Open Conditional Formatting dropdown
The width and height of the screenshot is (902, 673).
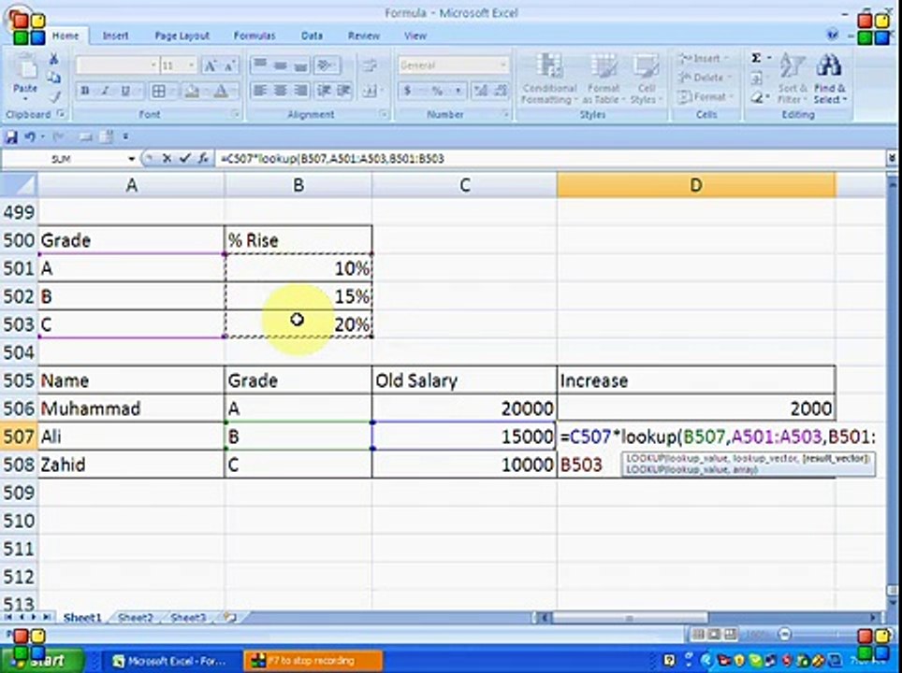tap(549, 79)
